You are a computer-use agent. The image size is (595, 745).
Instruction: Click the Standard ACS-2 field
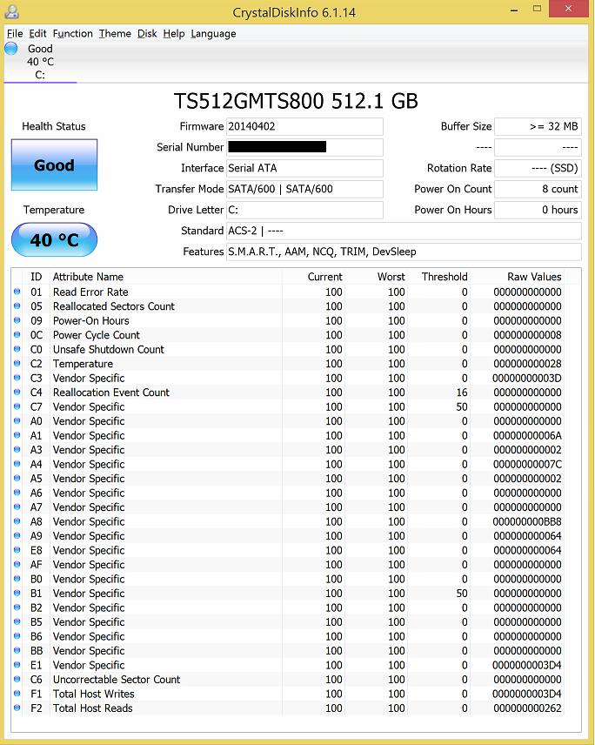tap(404, 231)
